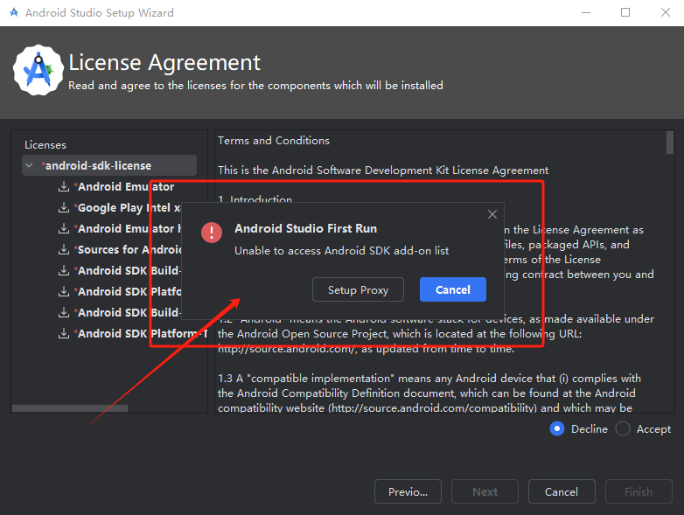Click the blue Cancel button in dialog

453,289
